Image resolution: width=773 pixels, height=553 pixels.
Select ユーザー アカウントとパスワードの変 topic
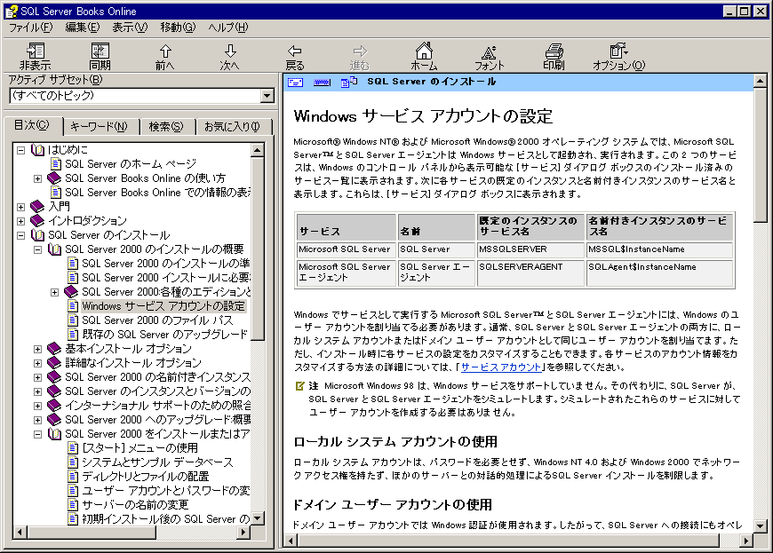click(x=165, y=491)
